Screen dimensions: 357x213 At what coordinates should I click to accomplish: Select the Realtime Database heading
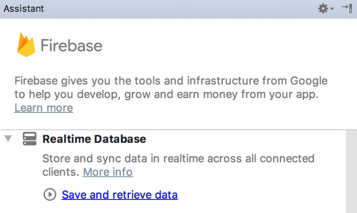94,139
